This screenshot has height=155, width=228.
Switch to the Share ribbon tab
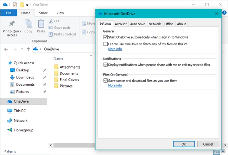point(43,13)
